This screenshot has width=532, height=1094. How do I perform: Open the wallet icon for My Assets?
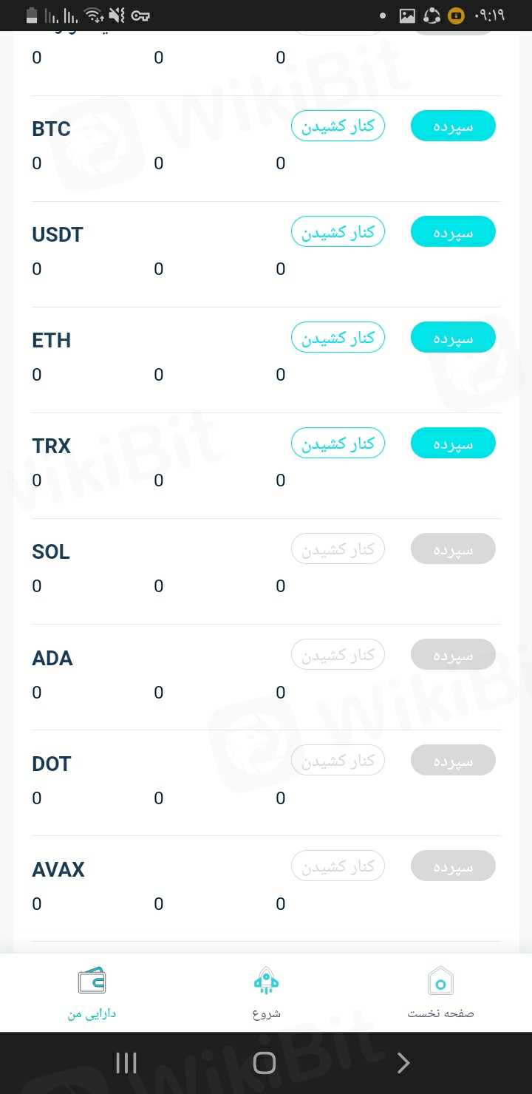(92, 982)
